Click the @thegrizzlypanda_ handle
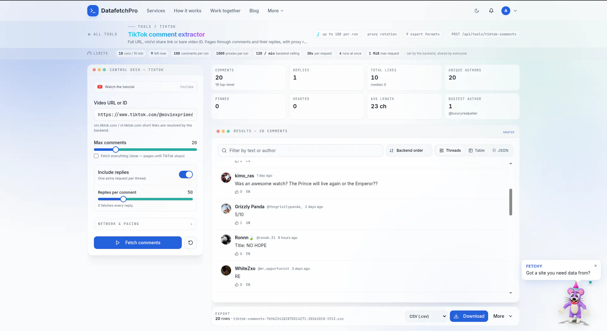The height and width of the screenshot is (331, 607). tap(285, 207)
